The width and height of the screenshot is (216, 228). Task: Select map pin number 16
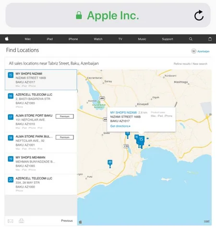coord(136,137)
